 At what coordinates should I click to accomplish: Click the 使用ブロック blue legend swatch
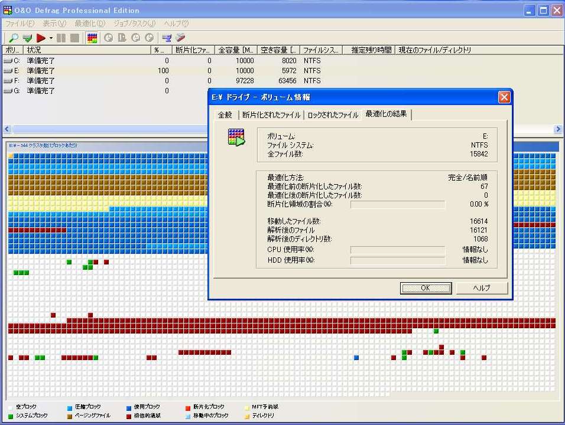[129, 407]
